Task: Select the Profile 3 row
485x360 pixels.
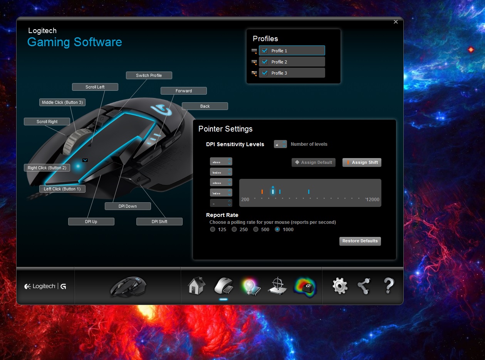Action: click(292, 73)
